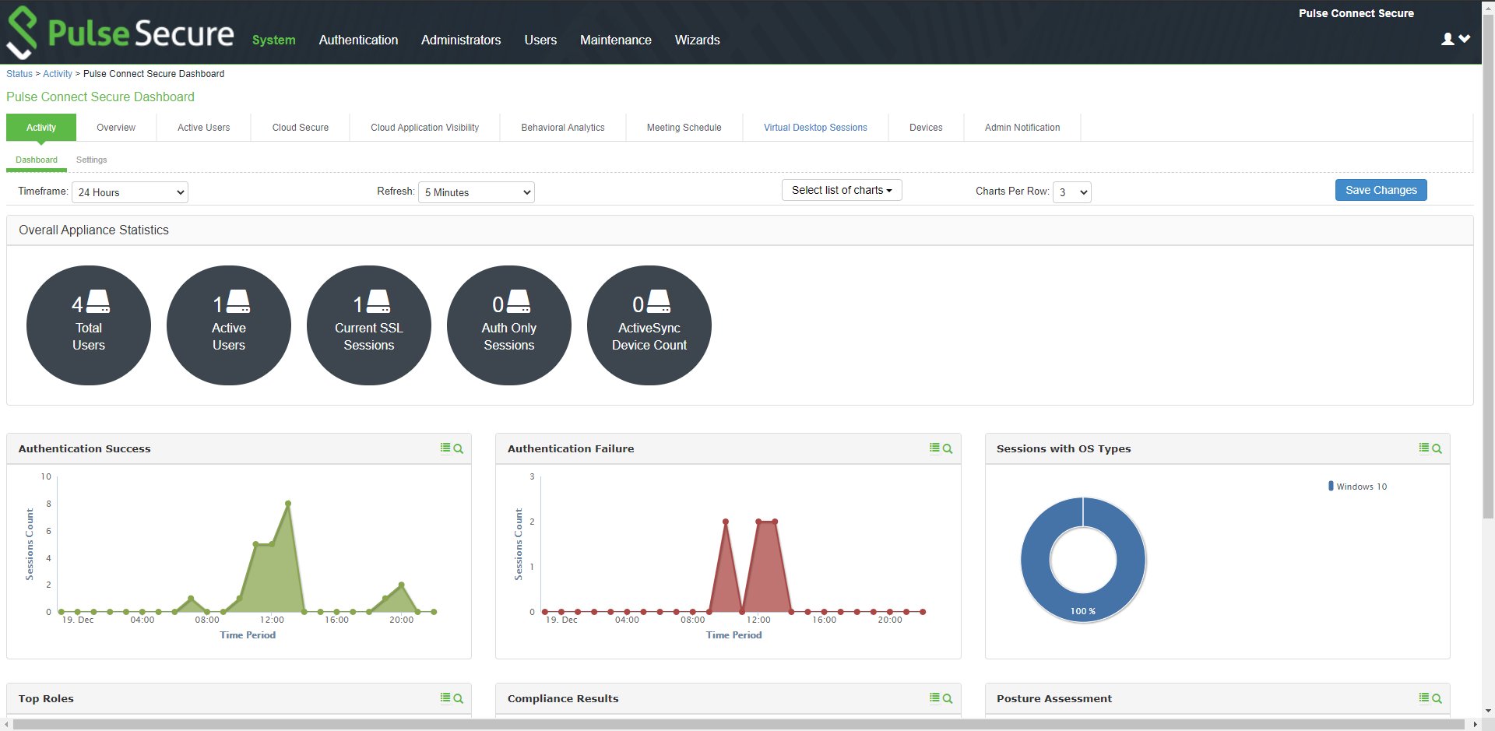Click magnifier icon on Top Roles panel
The width and height of the screenshot is (1495, 731).
click(x=459, y=698)
